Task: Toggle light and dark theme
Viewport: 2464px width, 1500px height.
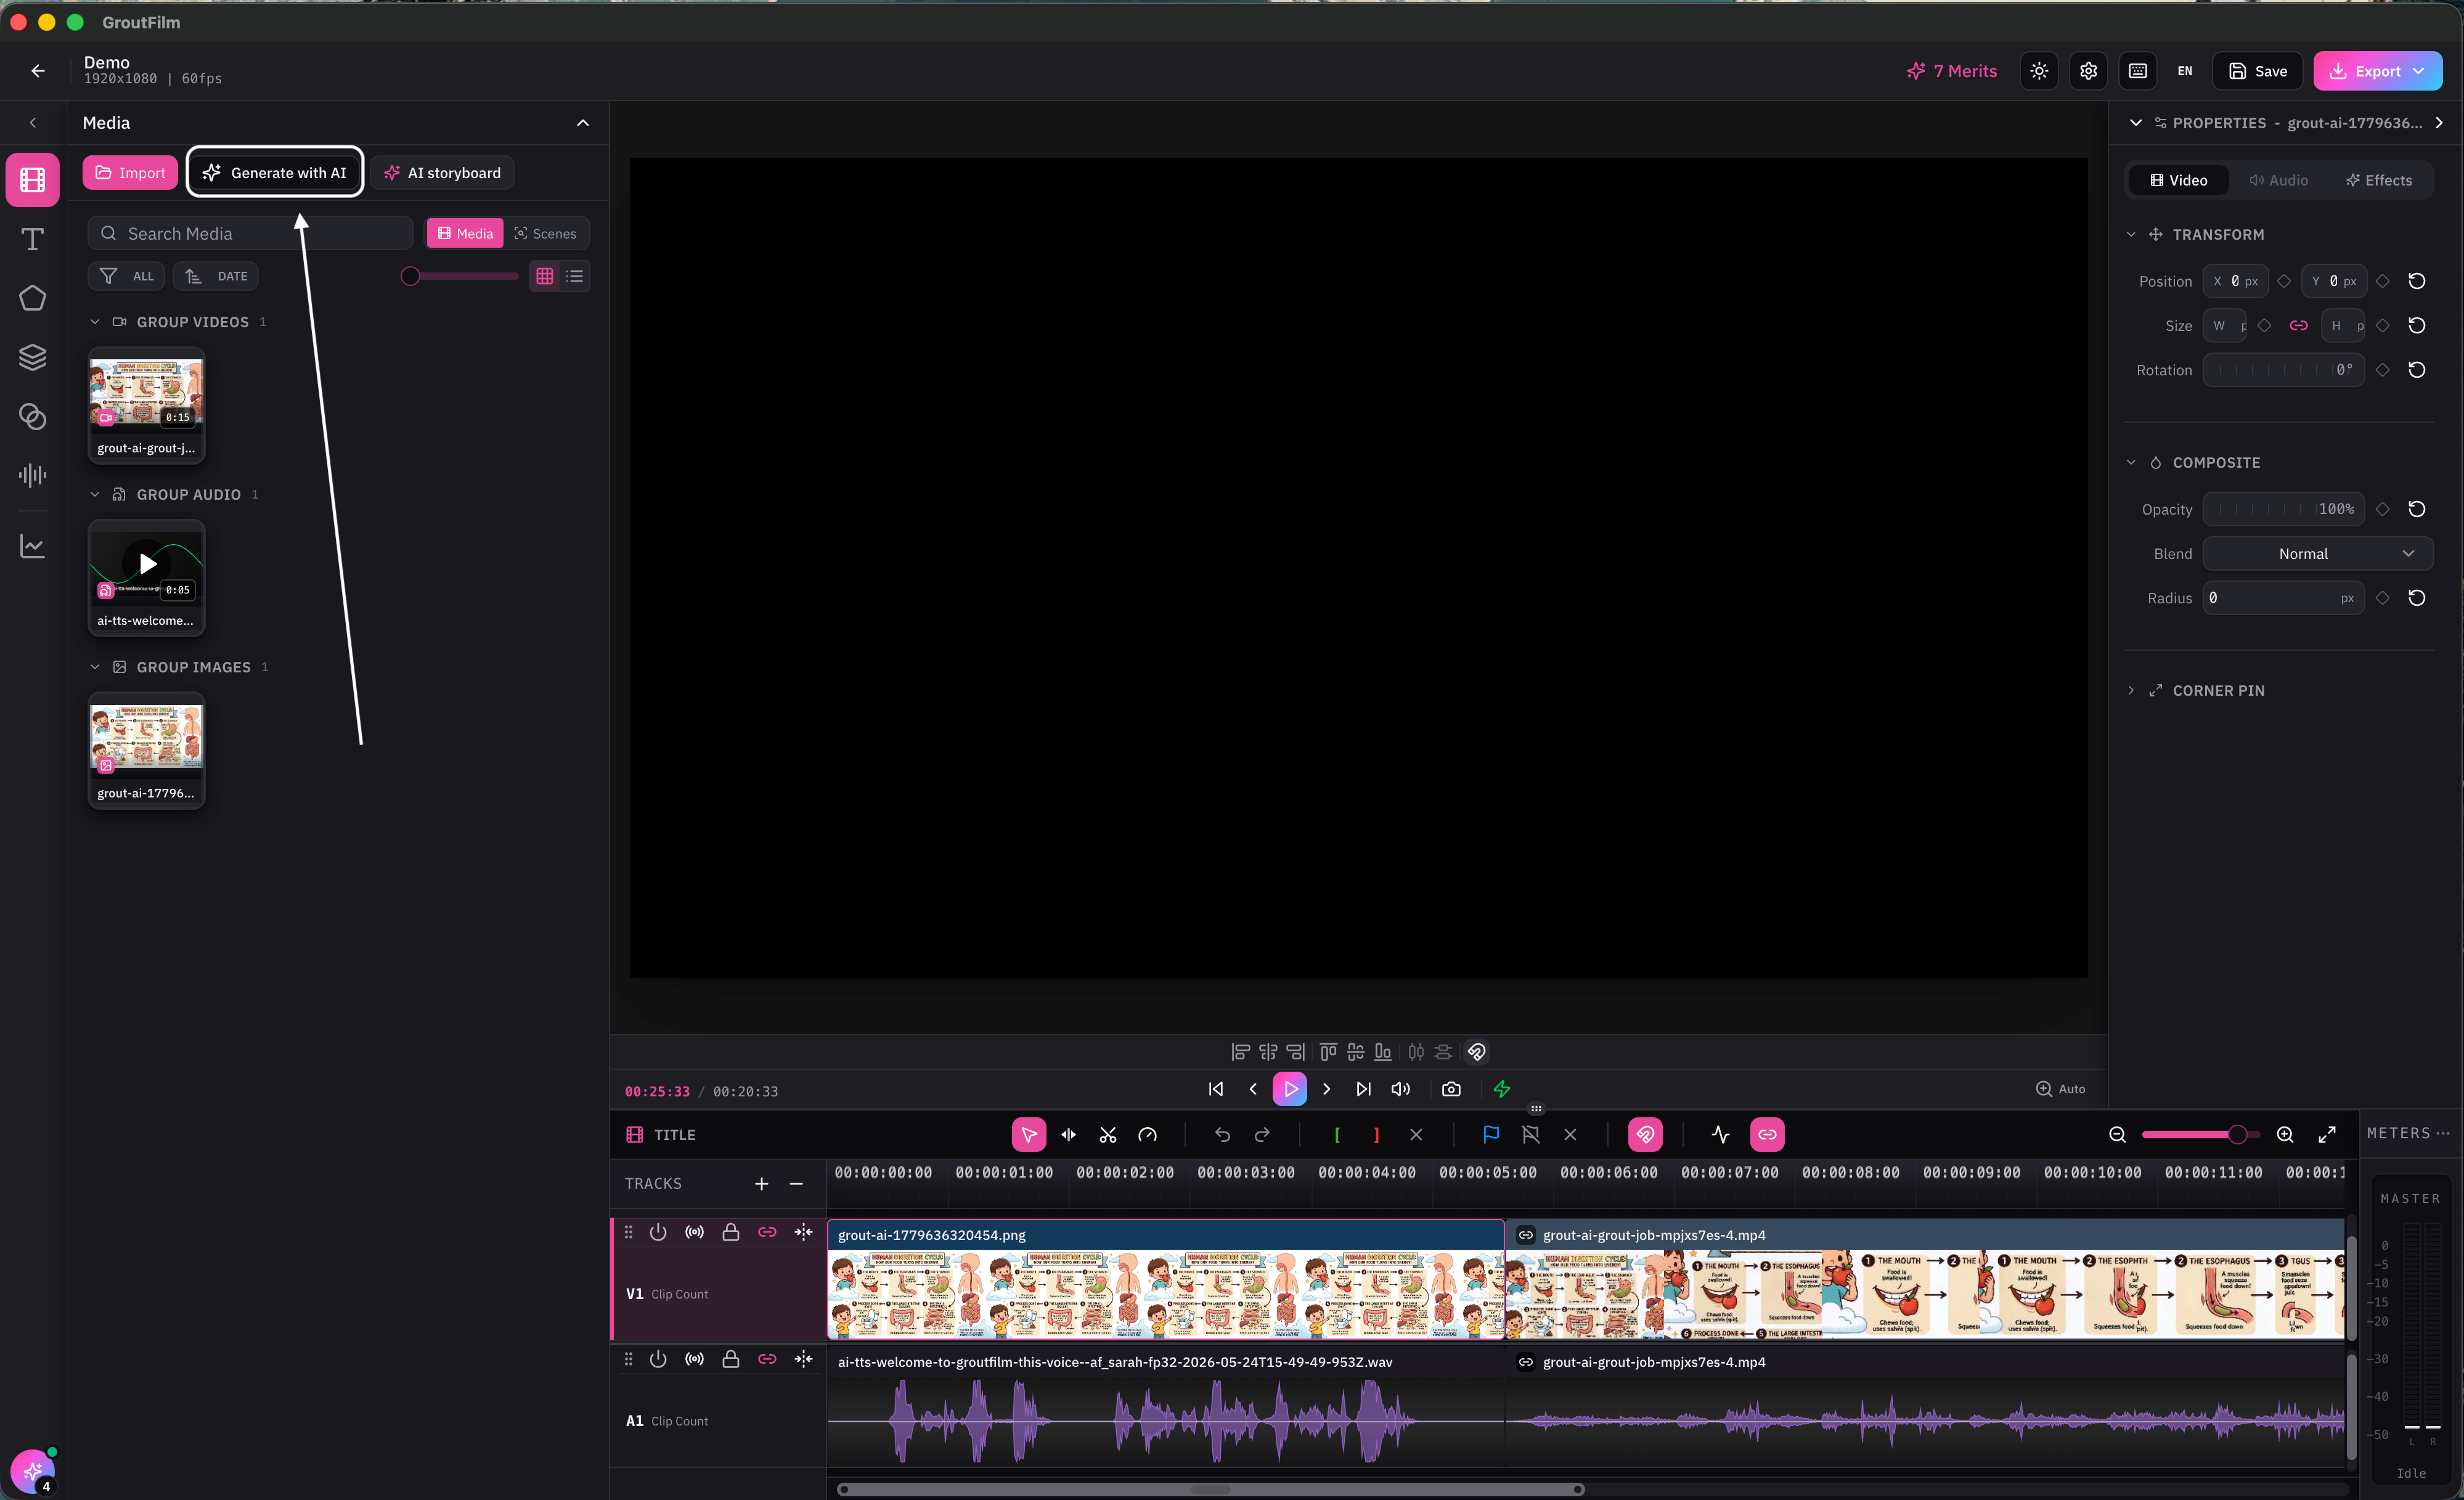Action: tap(2039, 71)
